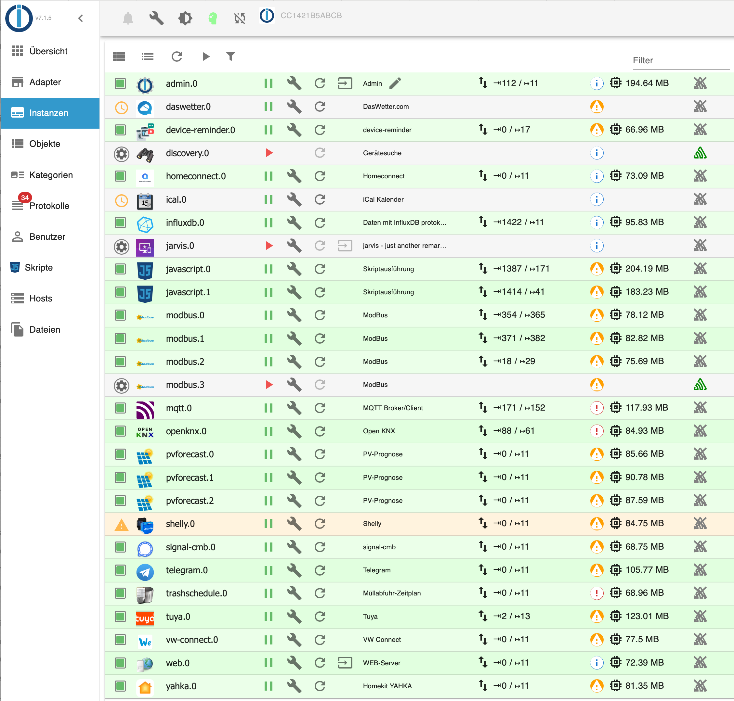Pause the telegram.0 instance
734x701 pixels.
(269, 570)
